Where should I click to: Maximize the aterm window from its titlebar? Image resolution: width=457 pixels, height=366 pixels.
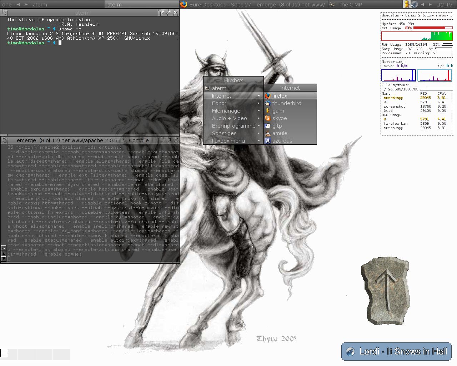pos(169,13)
